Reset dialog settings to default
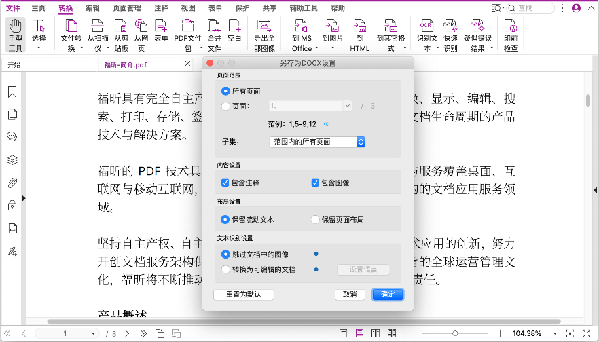This screenshot has width=599, height=342. [x=244, y=294]
